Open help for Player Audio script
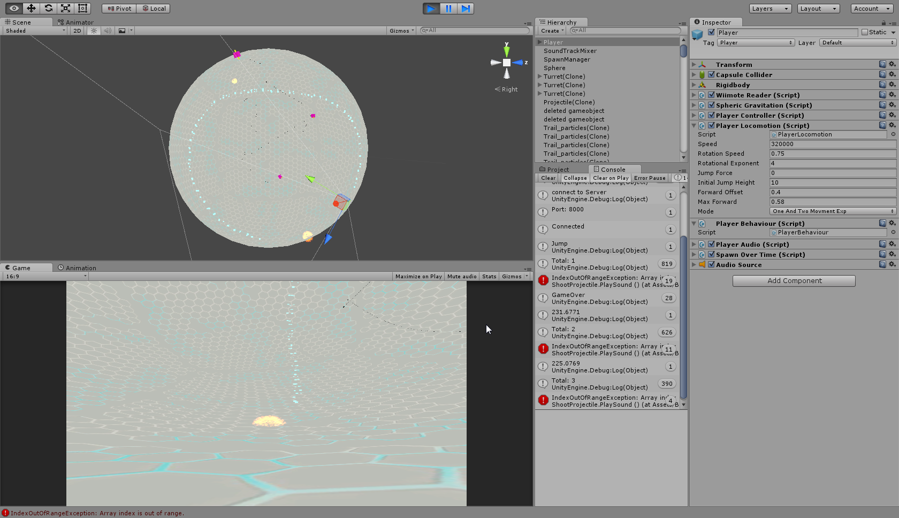Viewport: 899px width, 518px height. tap(882, 244)
